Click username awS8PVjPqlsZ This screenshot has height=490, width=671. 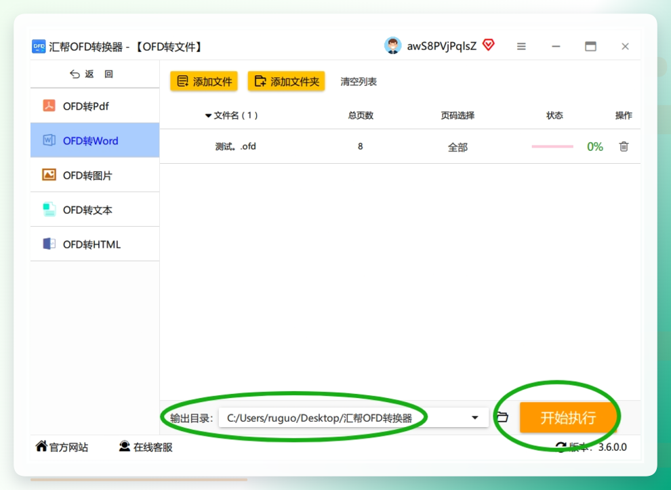tap(442, 46)
